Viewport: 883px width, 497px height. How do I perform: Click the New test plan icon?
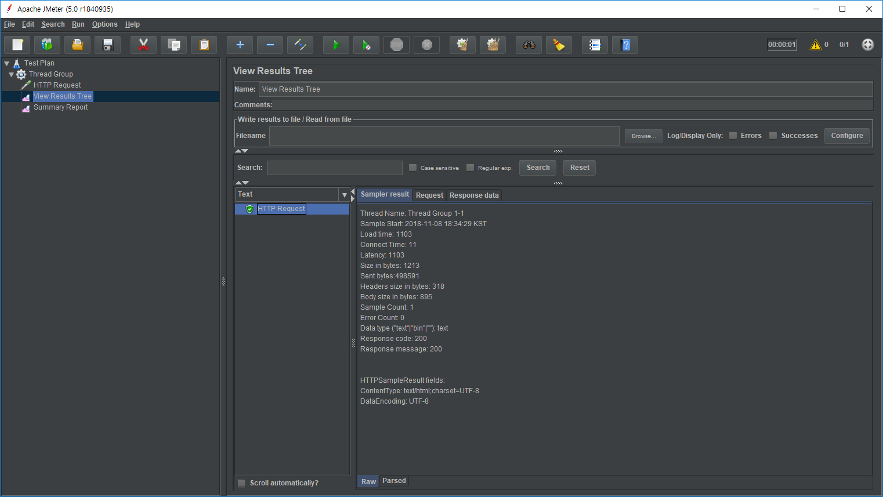pos(17,45)
